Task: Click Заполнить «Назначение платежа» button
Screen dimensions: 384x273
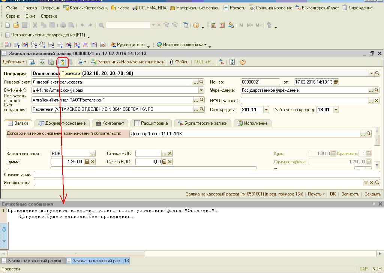Action: [x=127, y=62]
